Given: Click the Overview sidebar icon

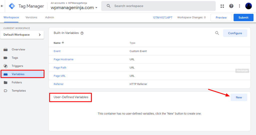Looking at the screenshot, I should [x=5, y=49].
